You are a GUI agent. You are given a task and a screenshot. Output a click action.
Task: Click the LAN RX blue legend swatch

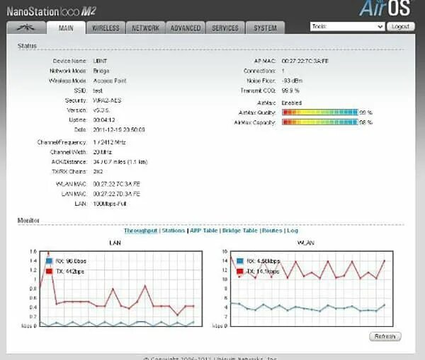49,261
